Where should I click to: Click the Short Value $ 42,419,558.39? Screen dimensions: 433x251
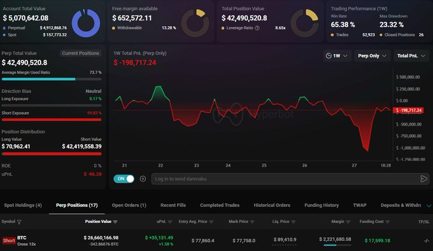point(82,147)
